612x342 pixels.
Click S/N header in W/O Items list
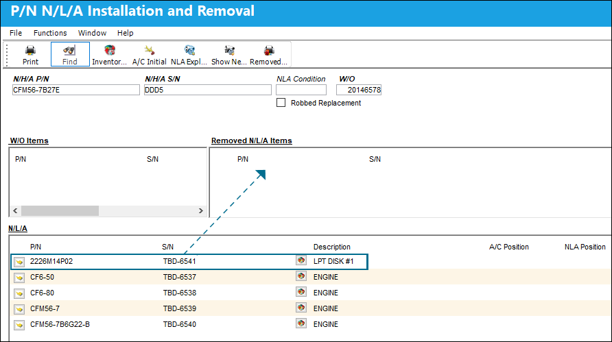coord(152,159)
